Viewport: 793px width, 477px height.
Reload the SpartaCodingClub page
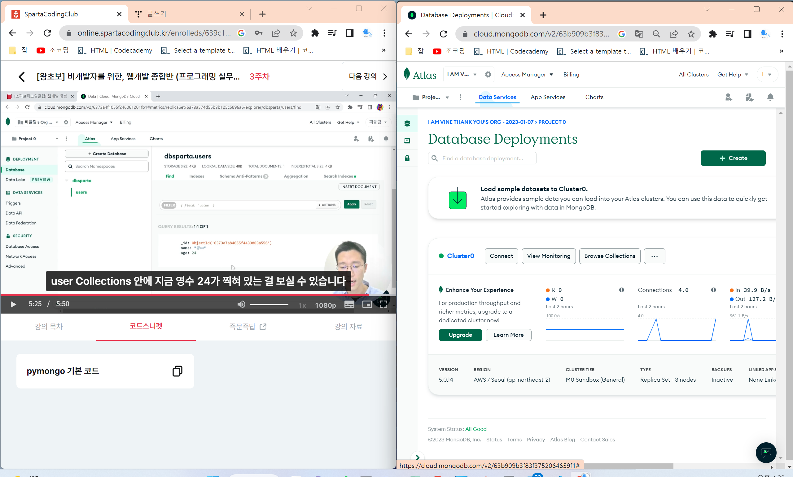[x=47, y=33]
